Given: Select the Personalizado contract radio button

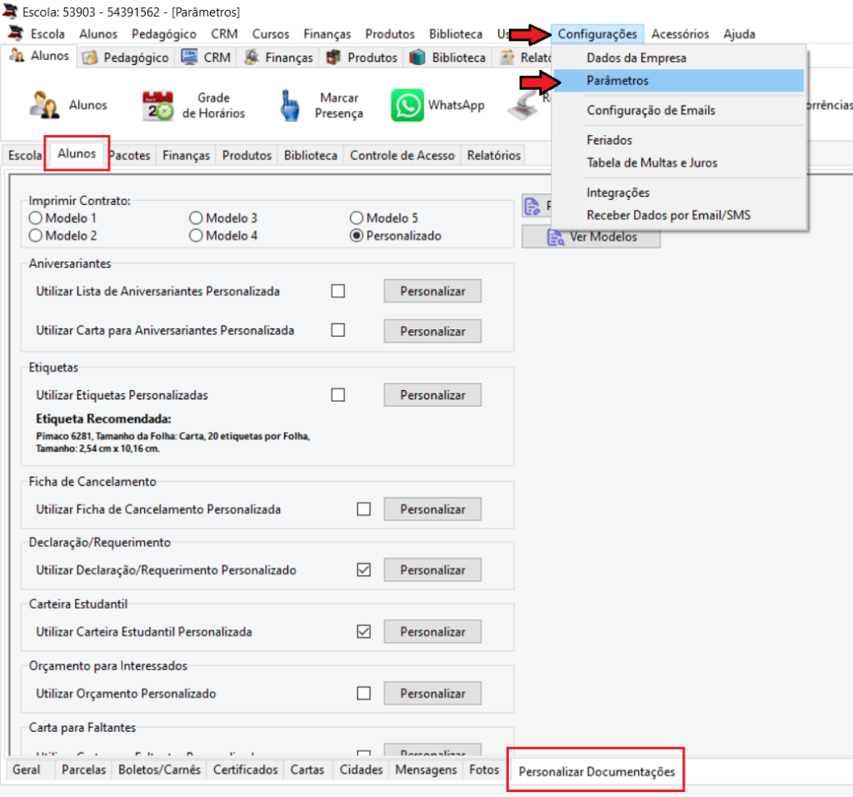Looking at the screenshot, I should pos(357,235).
